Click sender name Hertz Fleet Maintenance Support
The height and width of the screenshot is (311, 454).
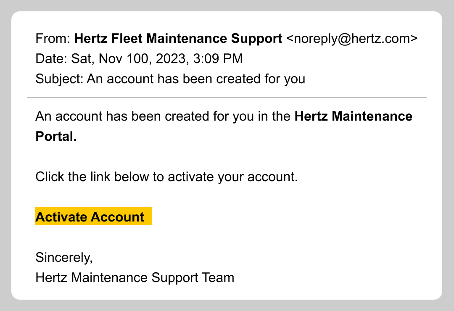point(178,39)
